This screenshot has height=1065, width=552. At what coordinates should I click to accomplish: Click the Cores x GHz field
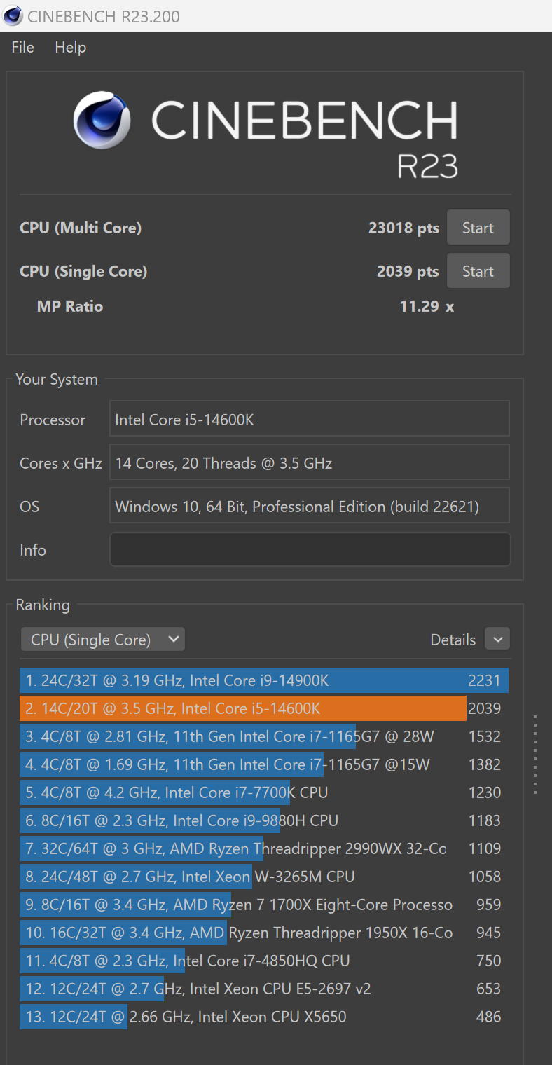click(309, 462)
